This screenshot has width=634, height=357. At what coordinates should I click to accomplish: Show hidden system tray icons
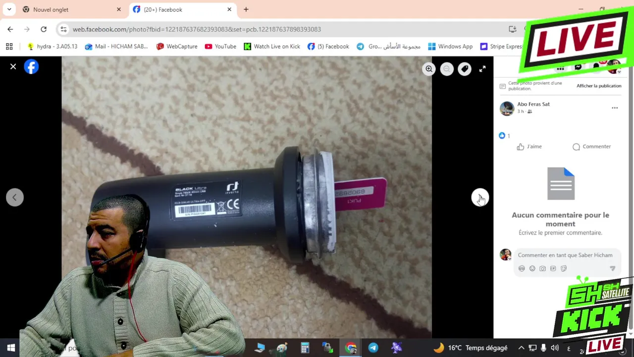[x=521, y=348]
